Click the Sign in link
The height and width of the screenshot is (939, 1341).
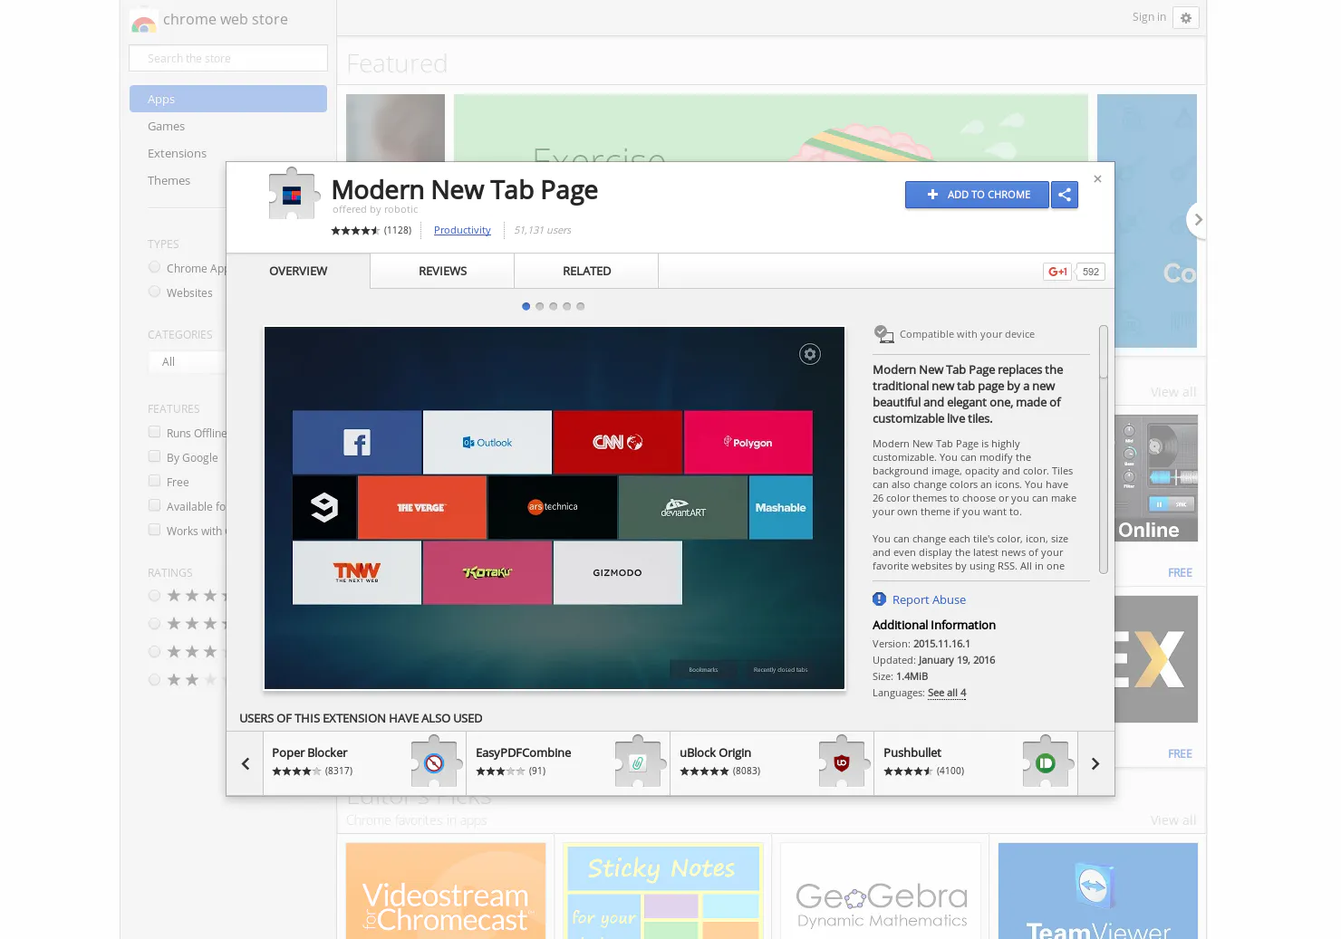coord(1149,17)
